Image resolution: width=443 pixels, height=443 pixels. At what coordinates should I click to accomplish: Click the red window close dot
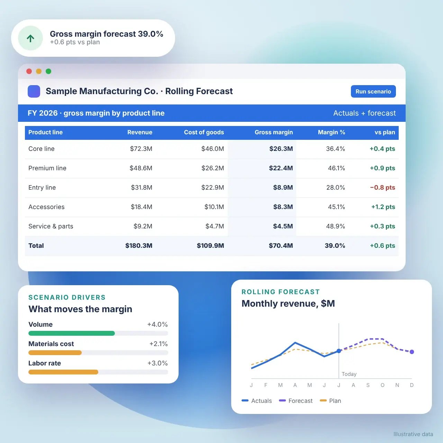tap(29, 71)
